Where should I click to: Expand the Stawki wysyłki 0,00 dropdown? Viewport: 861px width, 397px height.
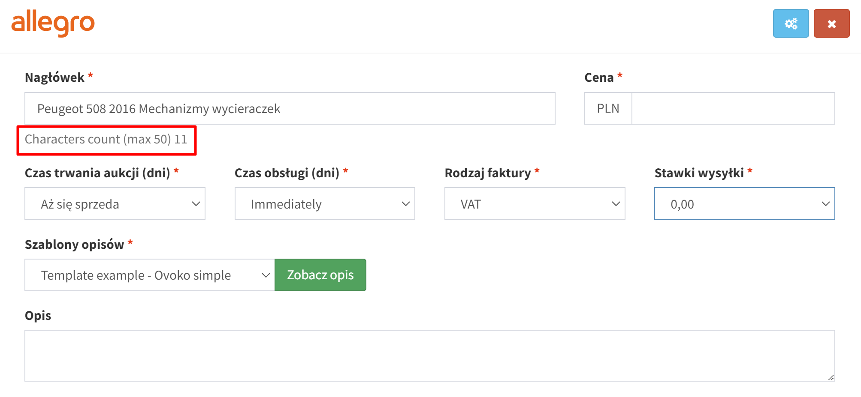[x=744, y=204]
